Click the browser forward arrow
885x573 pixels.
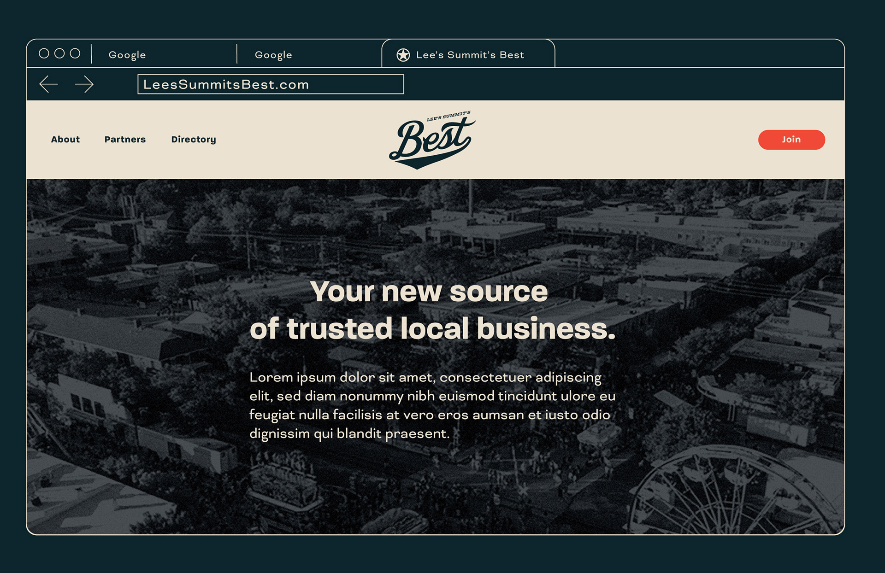pyautogui.click(x=84, y=84)
